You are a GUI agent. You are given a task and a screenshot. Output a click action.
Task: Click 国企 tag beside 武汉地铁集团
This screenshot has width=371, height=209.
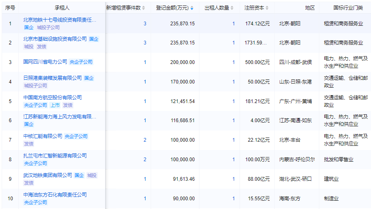[x=79, y=175]
